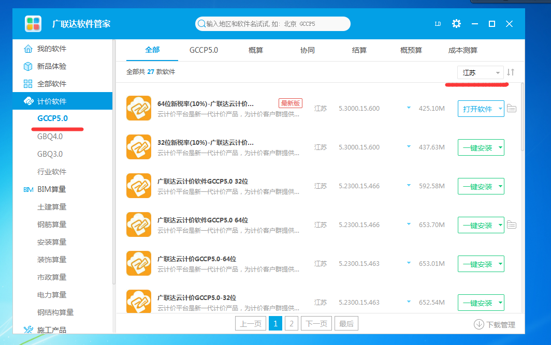Open folder icon for GCCP5.0 64位 row
Image resolution: width=551 pixels, height=345 pixels.
[x=512, y=224]
